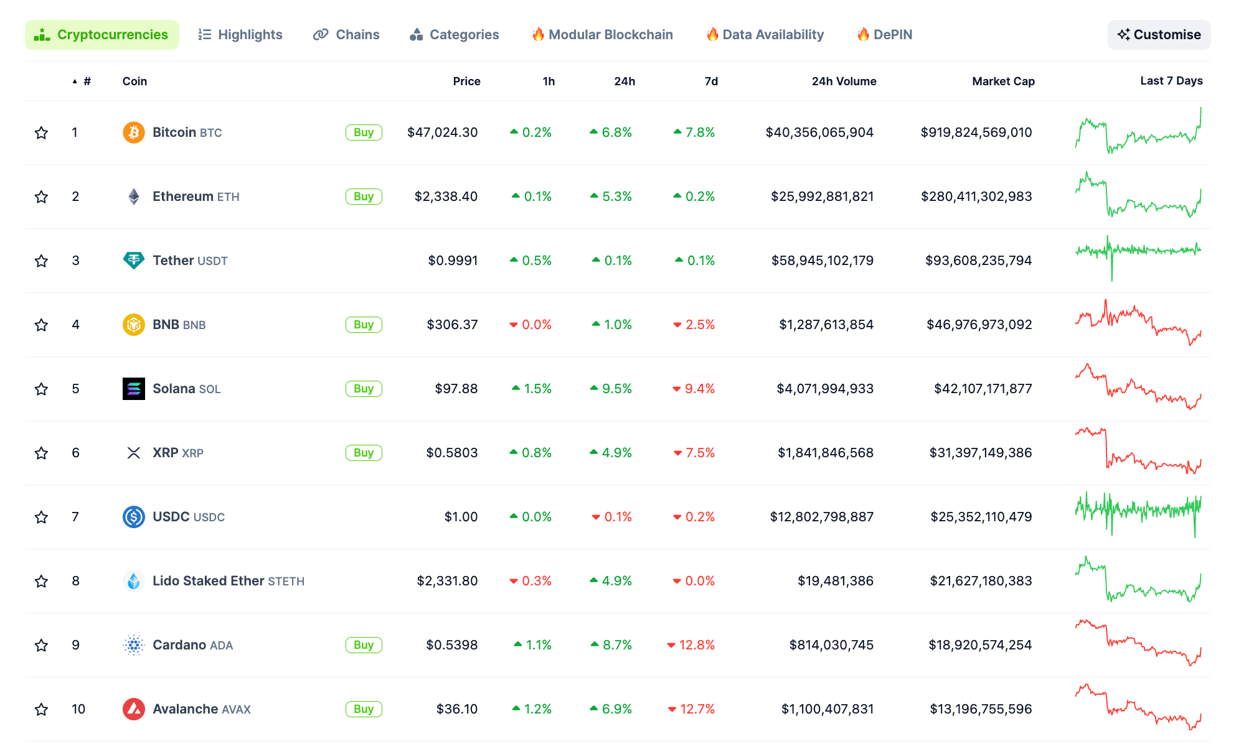This screenshot has height=744, width=1254.
Task: Click the Tether coin logo
Action: pos(133,261)
